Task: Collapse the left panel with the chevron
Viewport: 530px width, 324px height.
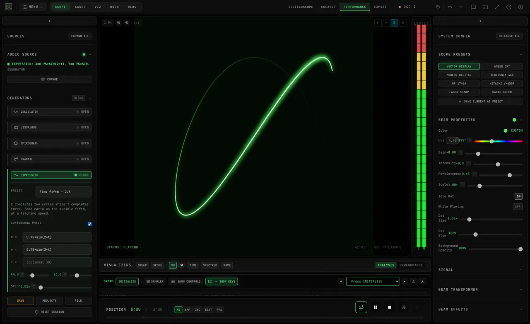Action: (50, 21)
